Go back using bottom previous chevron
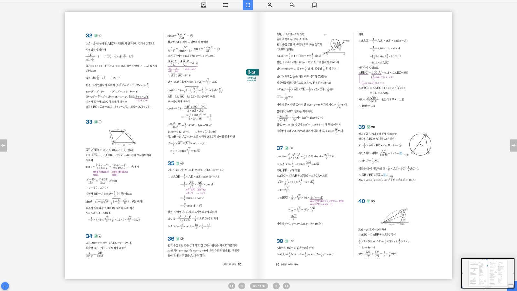517x291 pixels. (x=242, y=286)
